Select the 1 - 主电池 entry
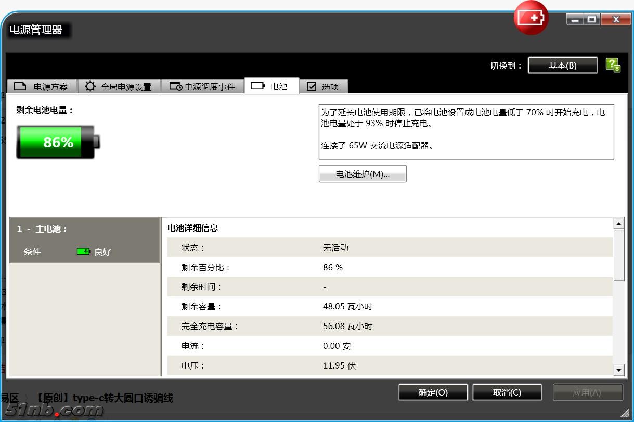 pyautogui.click(x=42, y=229)
